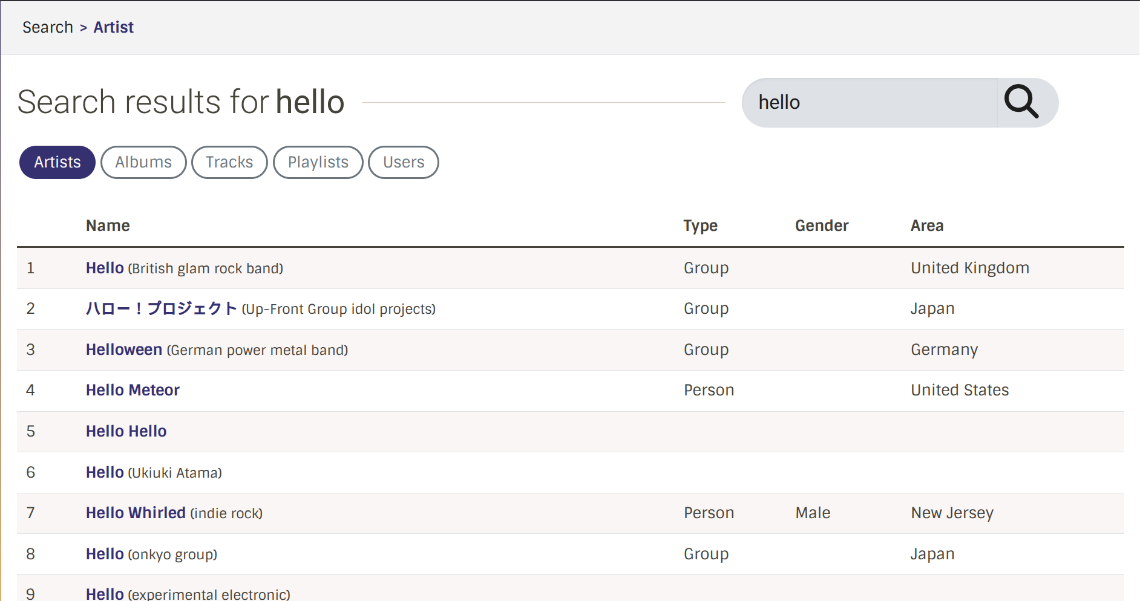Click the Name column header

click(108, 226)
